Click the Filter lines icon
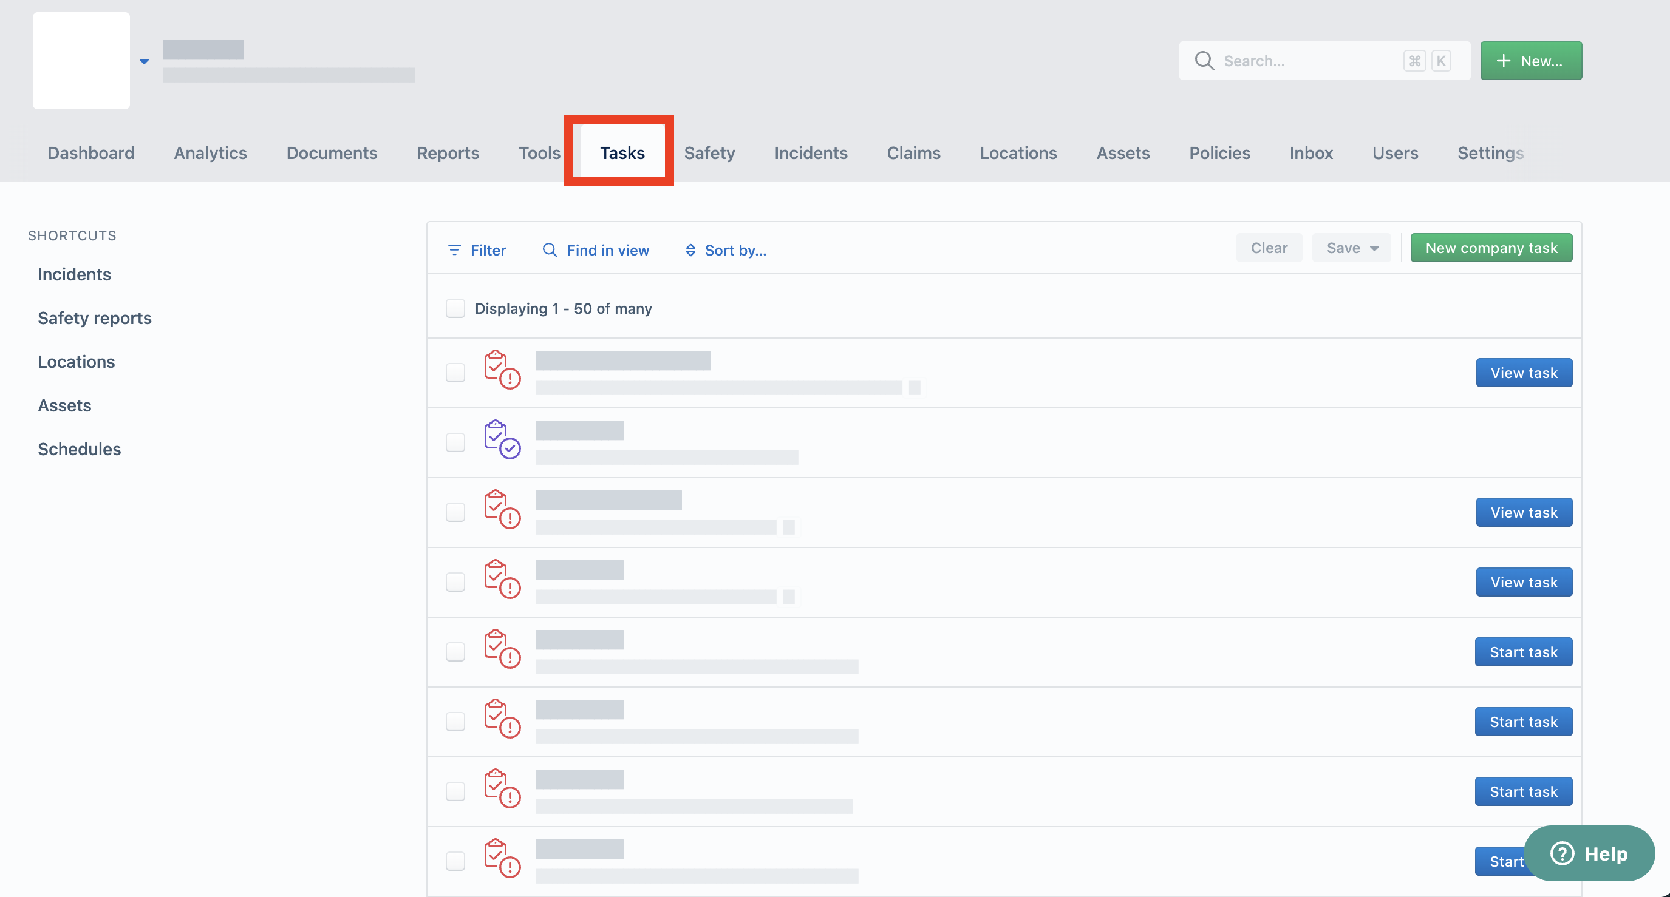Viewport: 1670px width, 897px height. coord(454,250)
